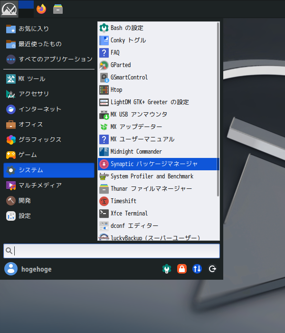
Task: Click the LightDM GTK+ Greeter icon
Action: 104,102
